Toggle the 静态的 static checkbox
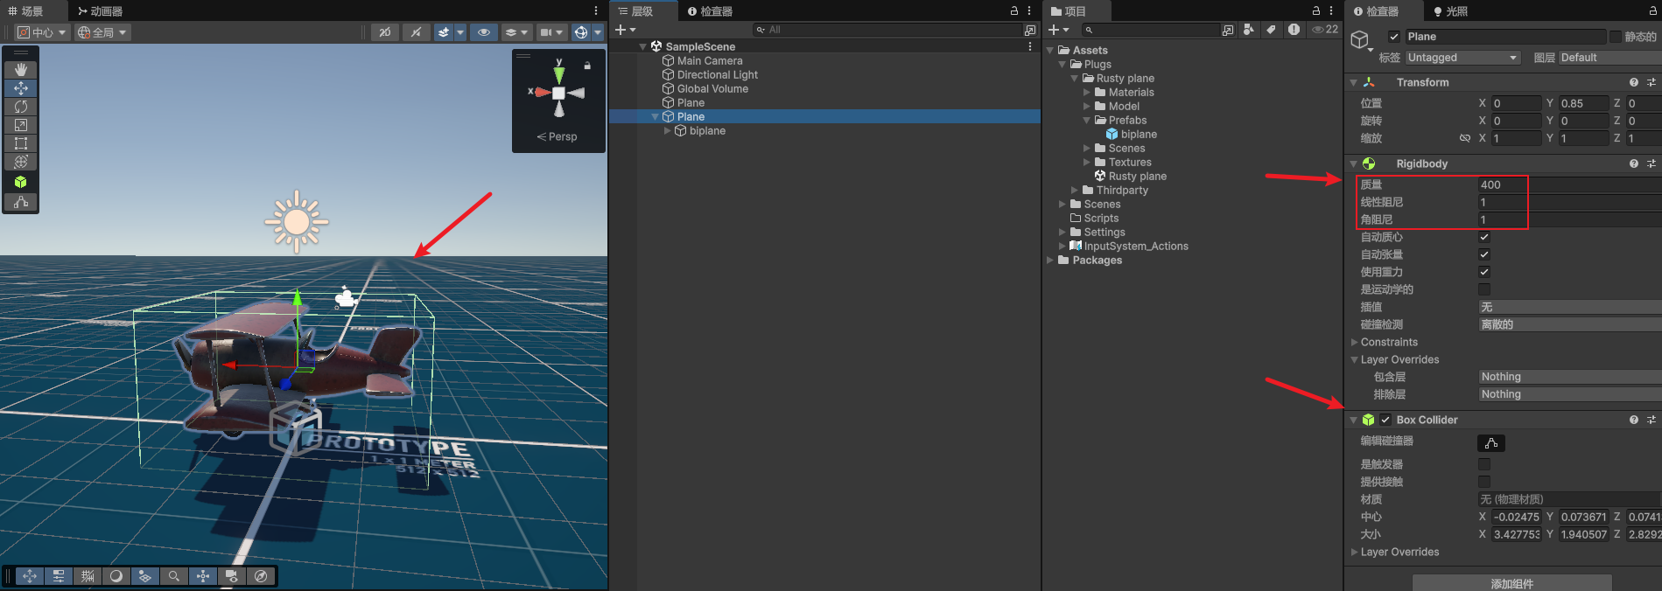1662x591 pixels. pos(1616,37)
